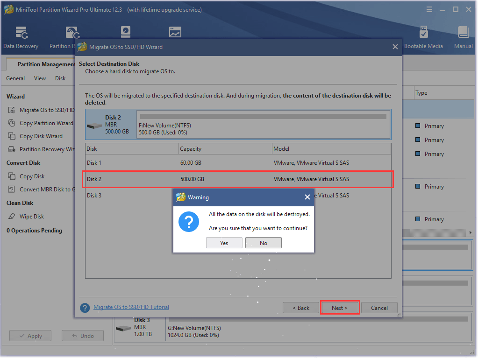Select the Disk 2 row with 500.00 GB
478x358 pixels.
click(238, 179)
